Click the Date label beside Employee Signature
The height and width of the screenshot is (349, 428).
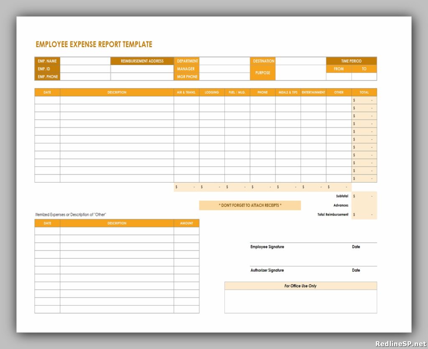coord(356,247)
